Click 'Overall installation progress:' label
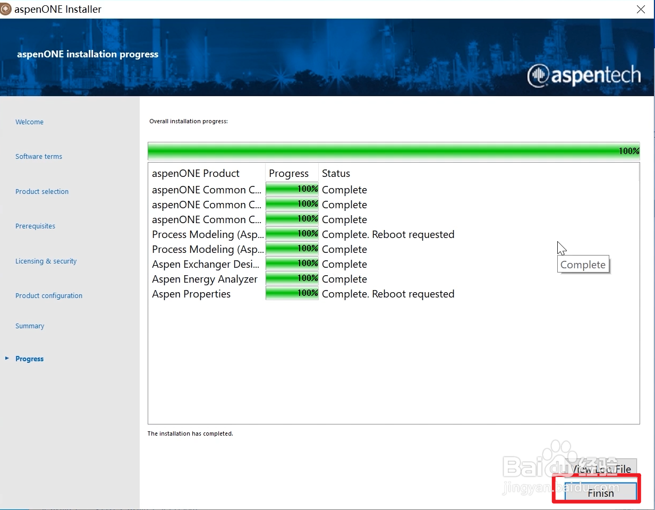Screen dimensions: 655x510 189,121
